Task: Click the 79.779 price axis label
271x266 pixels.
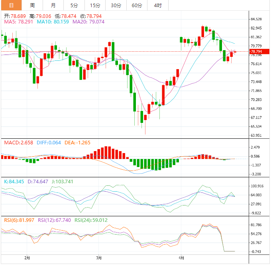Action: (x=256, y=46)
